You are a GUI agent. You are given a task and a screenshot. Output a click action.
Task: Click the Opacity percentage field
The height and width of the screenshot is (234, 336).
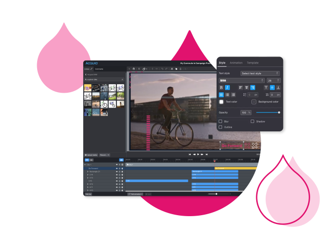point(246,113)
